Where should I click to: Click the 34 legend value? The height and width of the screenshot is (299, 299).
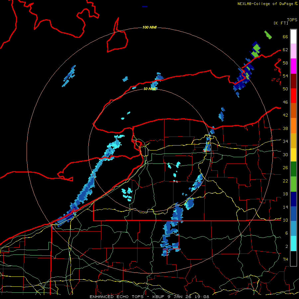(x=285, y=142)
